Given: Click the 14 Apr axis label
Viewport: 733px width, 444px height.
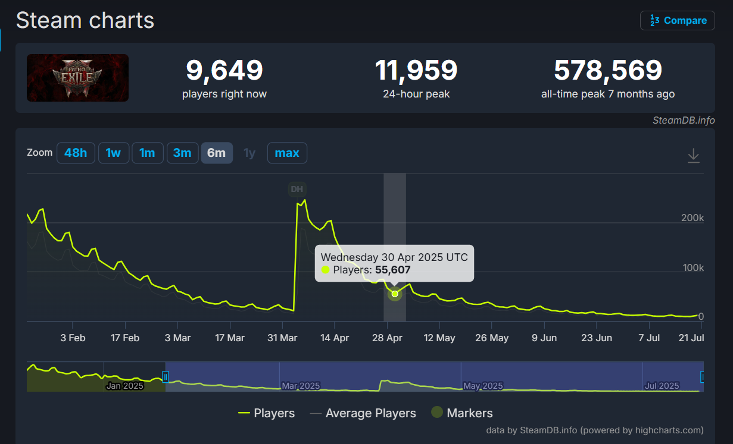Looking at the screenshot, I should click(334, 338).
